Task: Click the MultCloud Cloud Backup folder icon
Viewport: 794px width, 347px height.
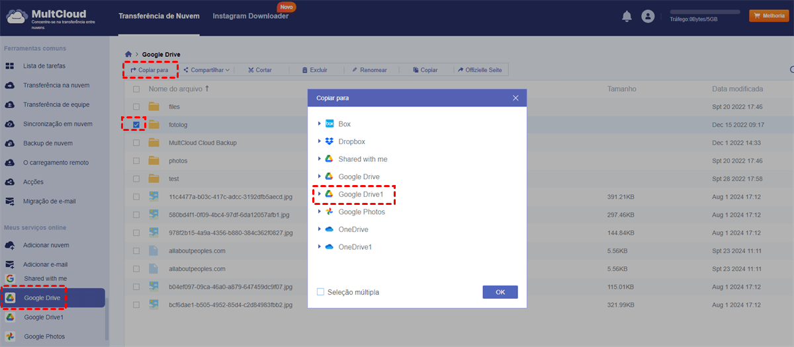Action: click(154, 143)
